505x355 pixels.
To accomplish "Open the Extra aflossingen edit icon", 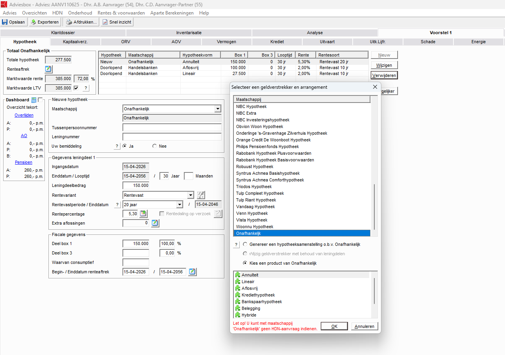I will (155, 223).
